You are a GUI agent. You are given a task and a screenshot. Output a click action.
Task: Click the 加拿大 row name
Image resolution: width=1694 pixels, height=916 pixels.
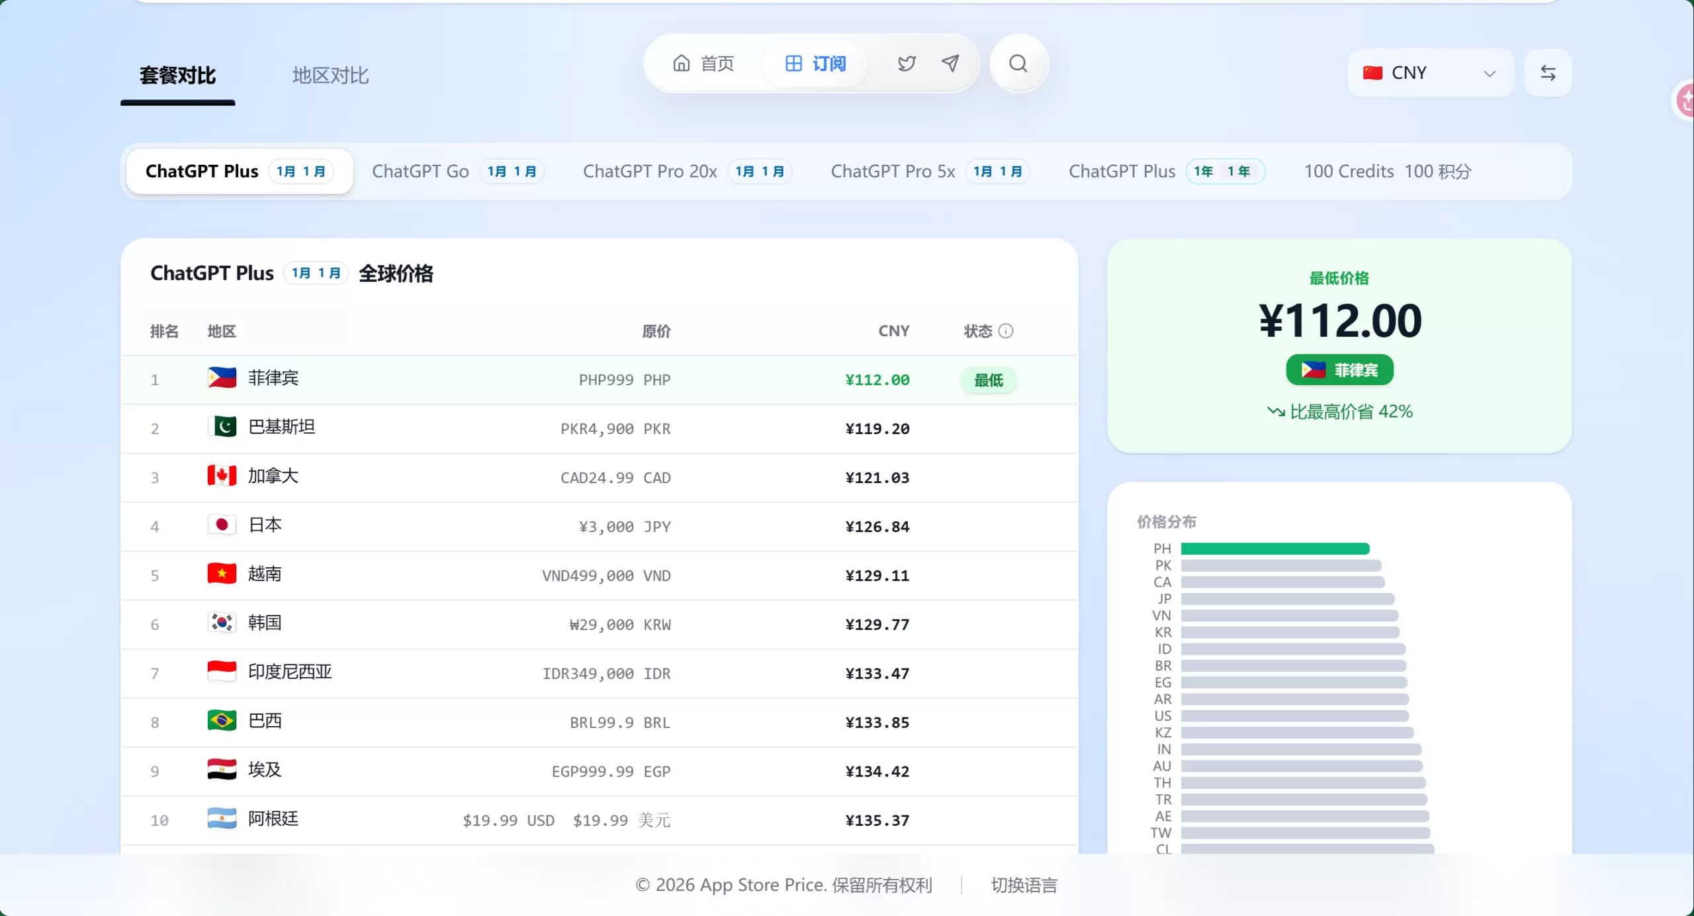click(273, 476)
